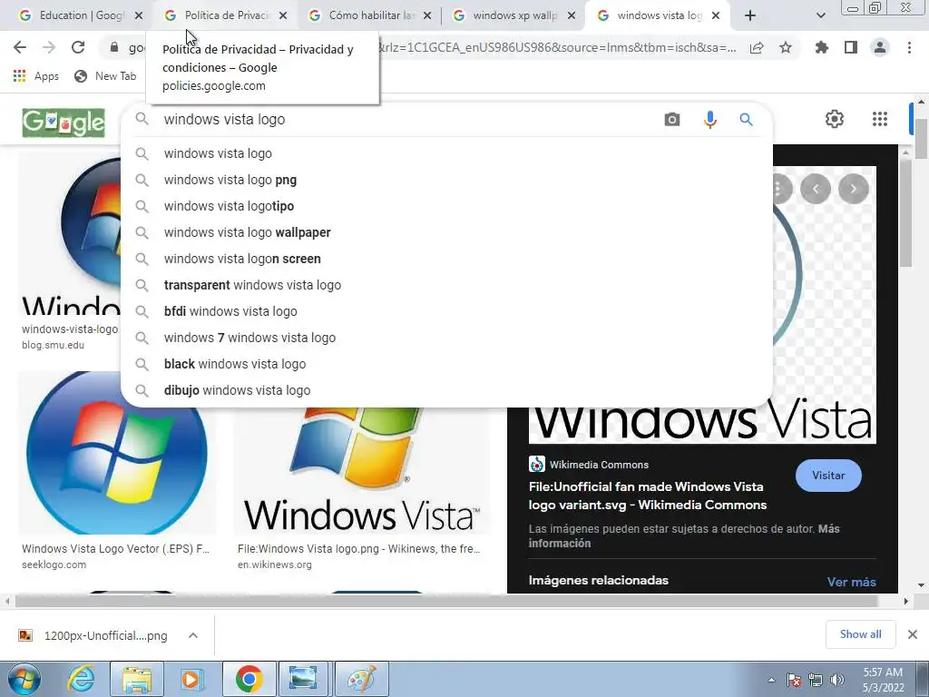Click the Visitar button
The image size is (929, 697).
tap(828, 476)
